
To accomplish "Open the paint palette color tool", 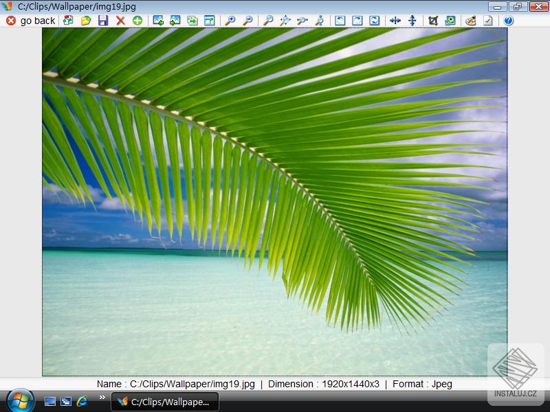I will click(471, 21).
